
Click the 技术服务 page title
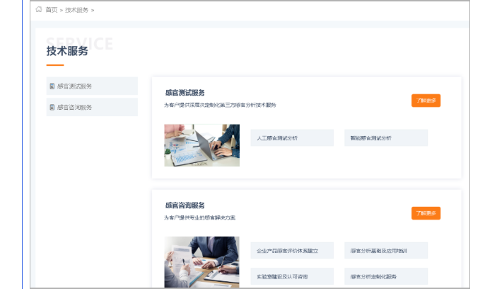point(67,51)
